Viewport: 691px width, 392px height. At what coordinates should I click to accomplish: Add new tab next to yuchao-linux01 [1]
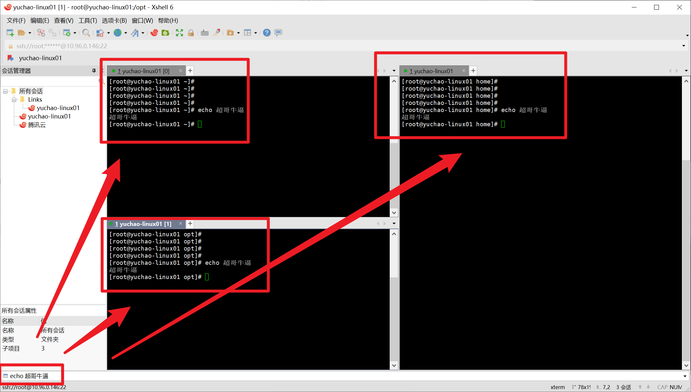(x=190, y=224)
